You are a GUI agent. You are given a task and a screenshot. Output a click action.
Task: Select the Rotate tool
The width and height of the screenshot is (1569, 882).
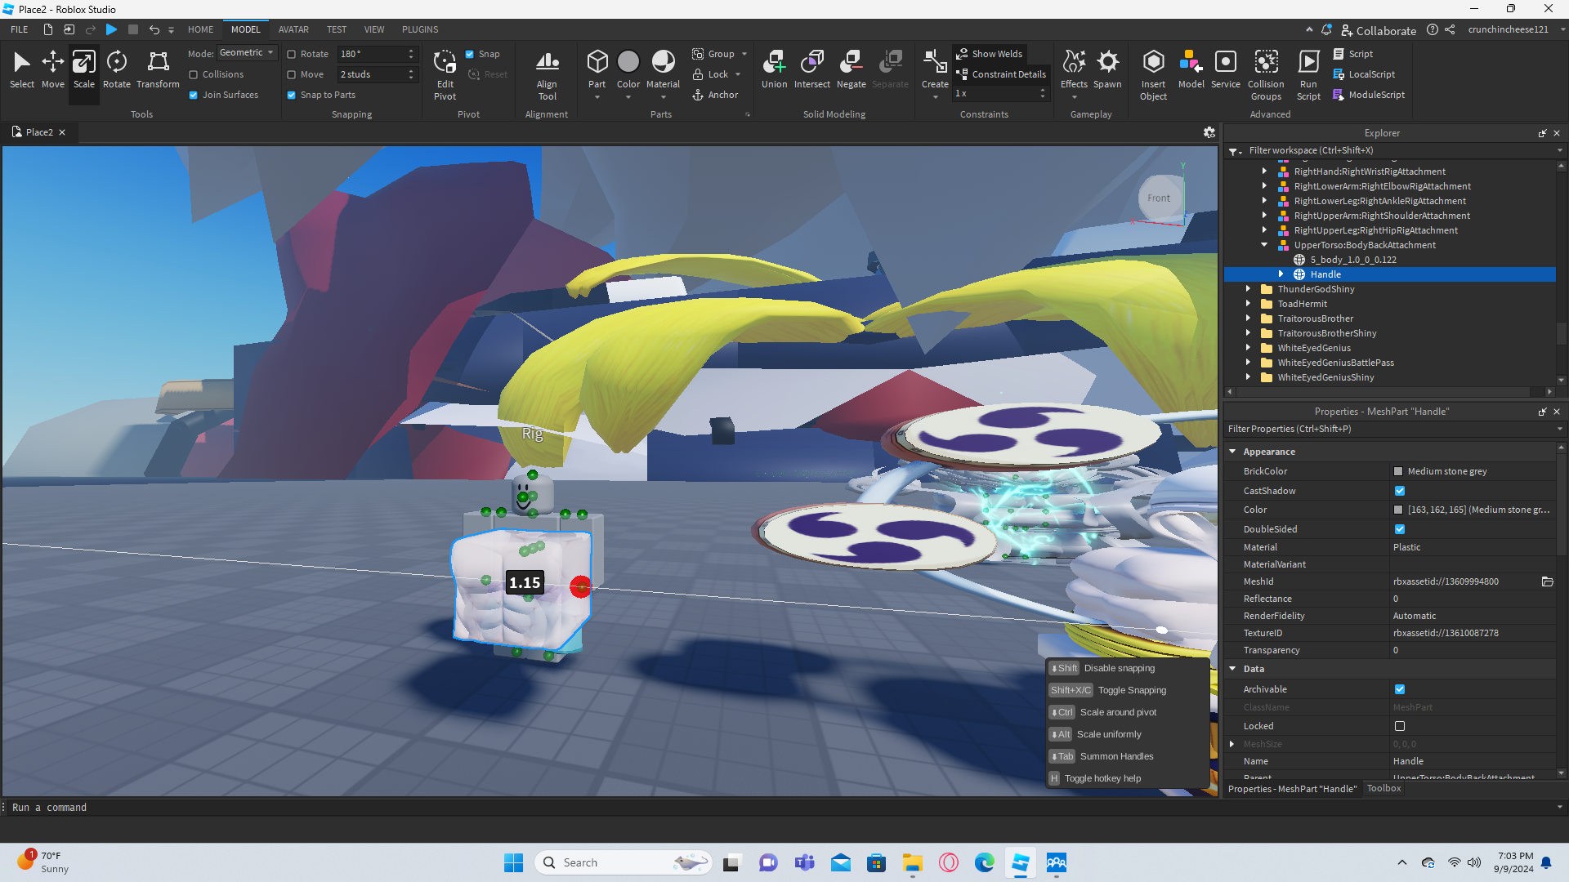pyautogui.click(x=116, y=69)
